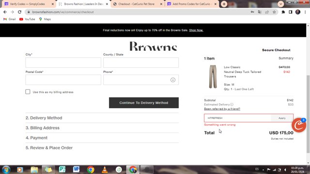Go back to the previous page
Screen dimensions: 310x174
[5, 12]
